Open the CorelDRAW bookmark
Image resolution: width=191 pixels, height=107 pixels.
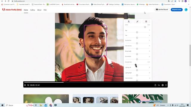pyautogui.click(x=53, y=4)
